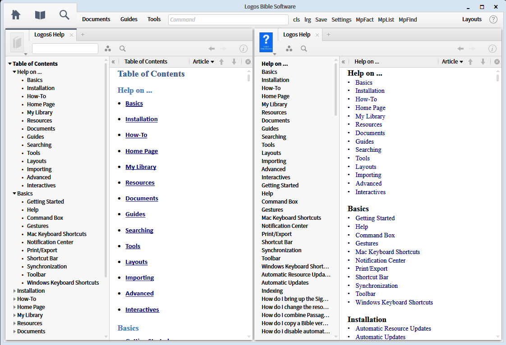The height and width of the screenshot is (345, 506).
Task: Close the Logos6 Help tab
Action: tap(71, 35)
